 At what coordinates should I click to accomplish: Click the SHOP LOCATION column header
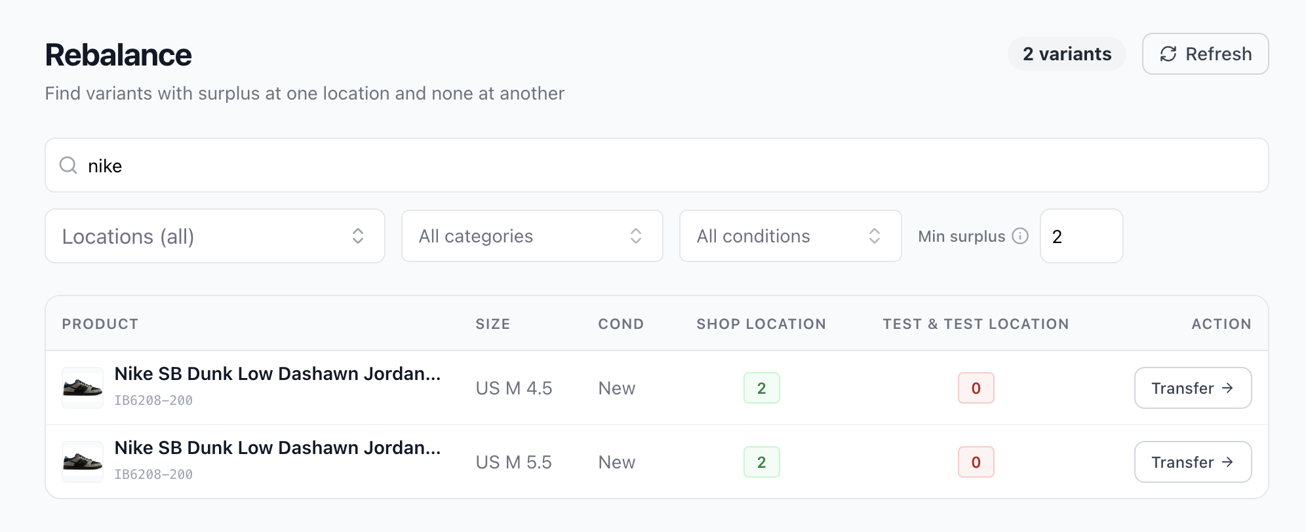point(761,324)
